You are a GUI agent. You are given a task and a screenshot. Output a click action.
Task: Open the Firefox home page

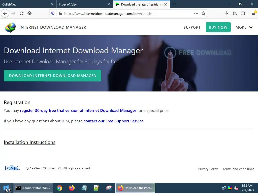tap(29, 14)
